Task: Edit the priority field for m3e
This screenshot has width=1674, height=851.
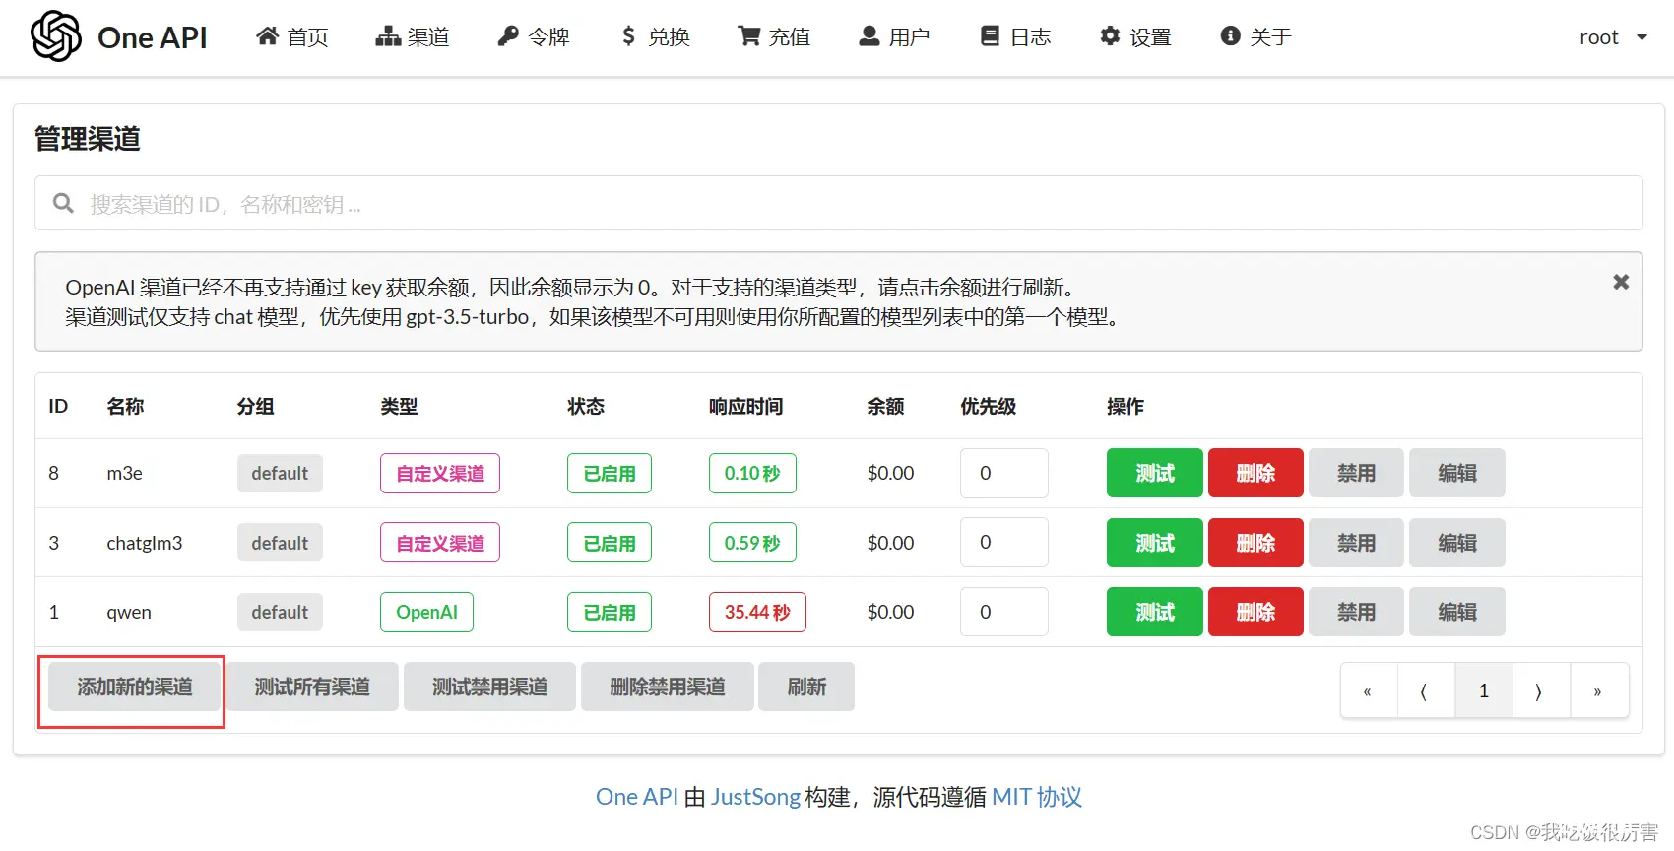Action: pos(1003,473)
